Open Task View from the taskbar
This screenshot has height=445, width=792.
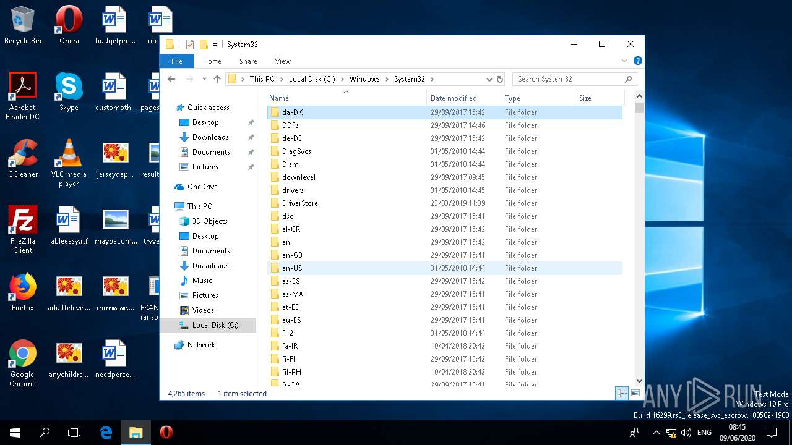74,433
